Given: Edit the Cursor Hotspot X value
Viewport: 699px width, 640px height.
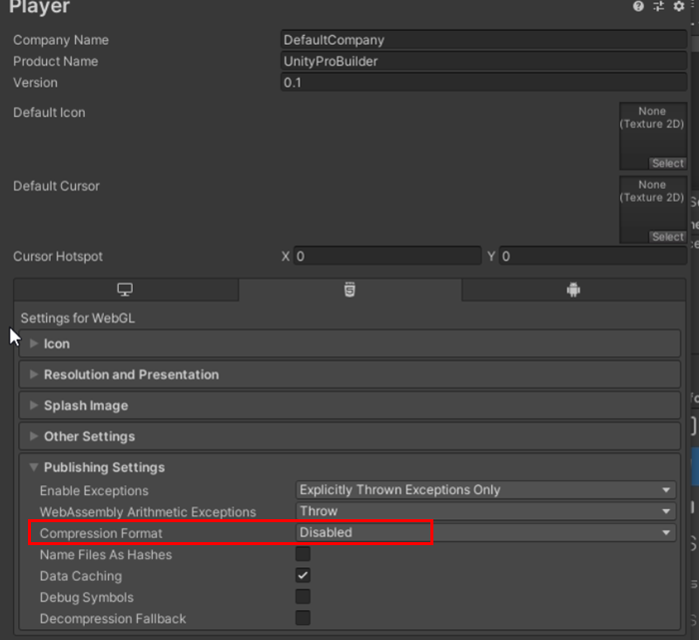Looking at the screenshot, I should pyautogui.click(x=387, y=257).
